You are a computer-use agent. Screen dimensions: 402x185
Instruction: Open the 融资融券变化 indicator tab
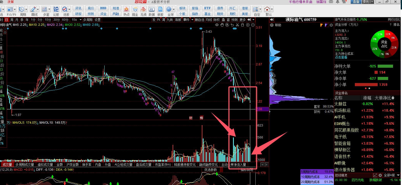(x=208, y=165)
